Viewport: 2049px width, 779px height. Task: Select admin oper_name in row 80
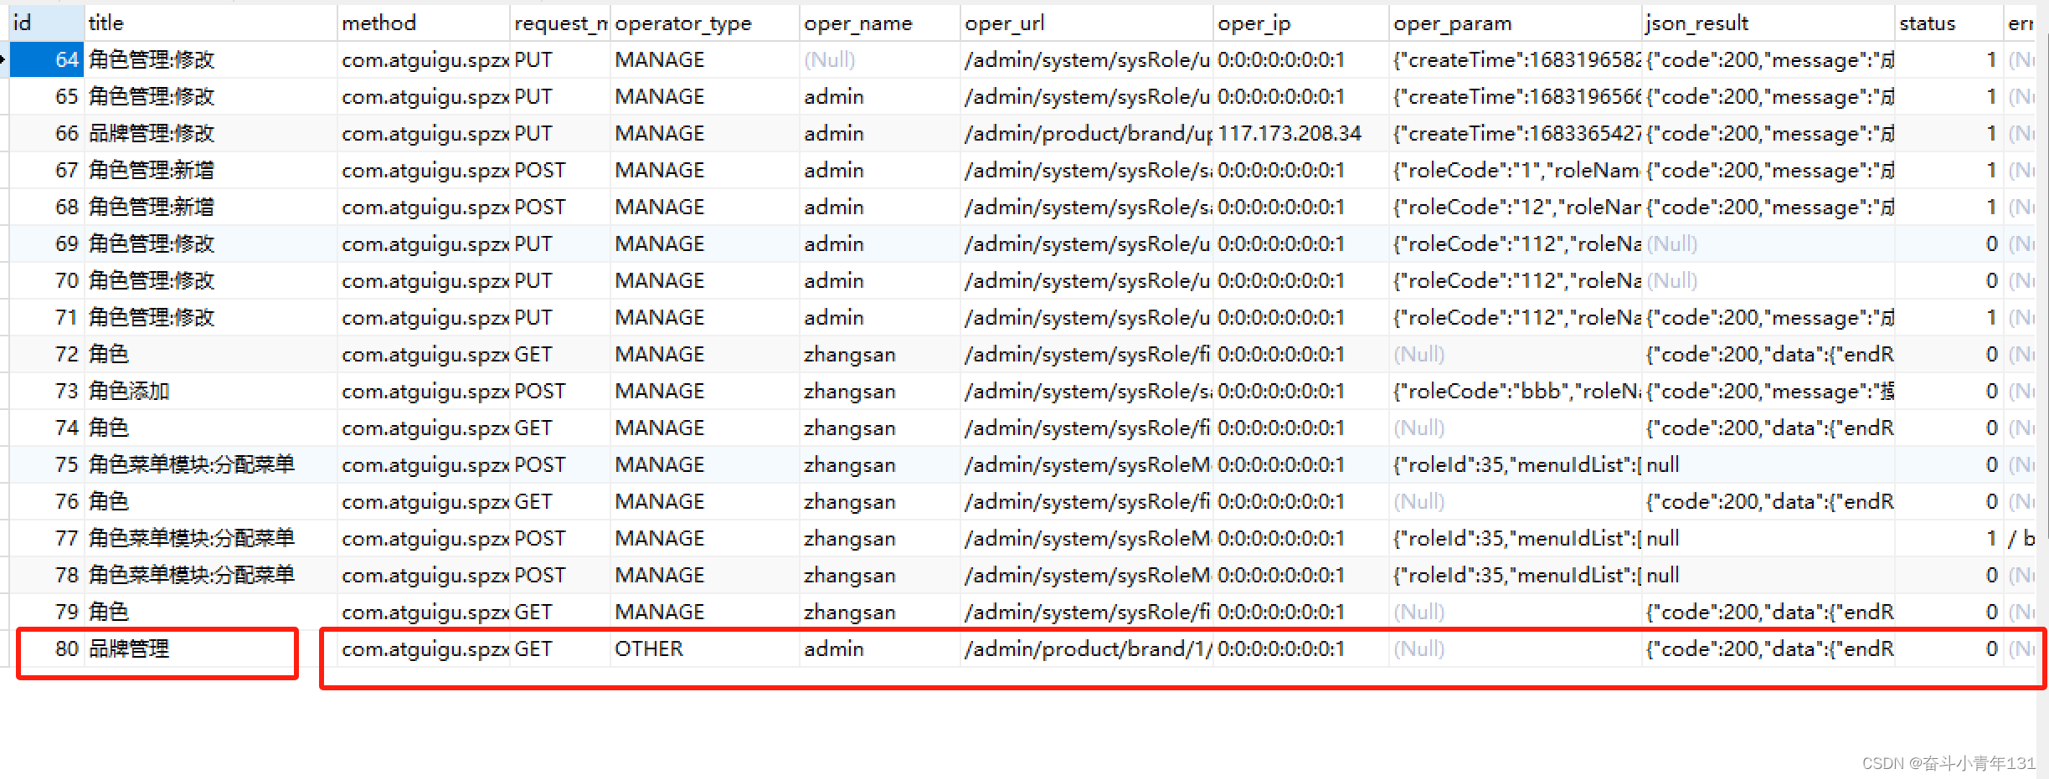point(879,649)
